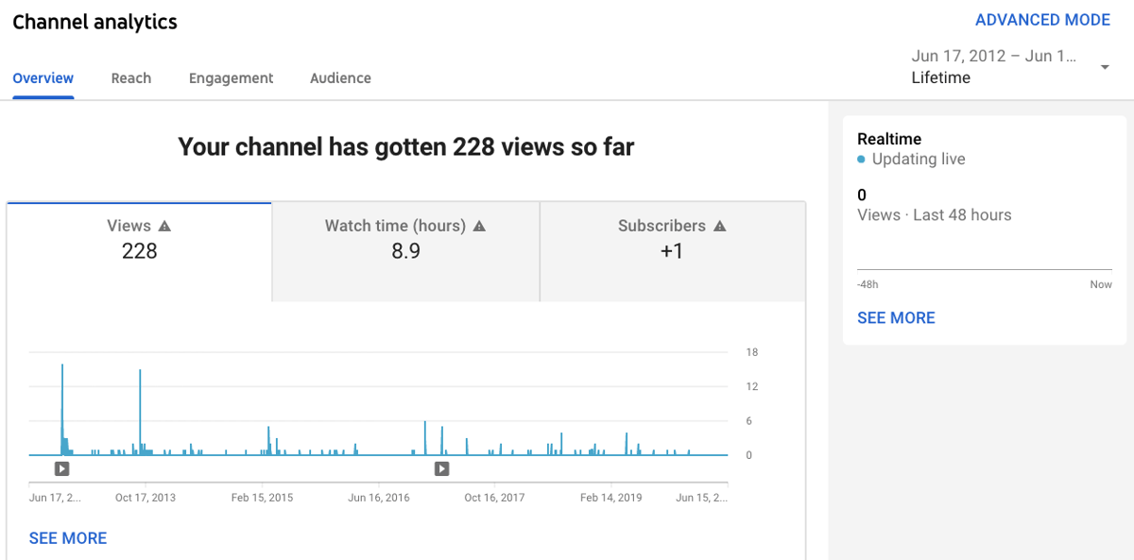Click the Views 228 metric card
The image size is (1134, 560).
(x=138, y=250)
